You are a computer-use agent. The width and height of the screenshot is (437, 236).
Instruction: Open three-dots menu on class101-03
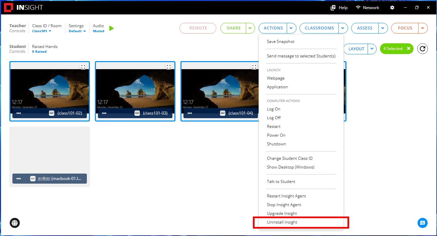[104, 113]
